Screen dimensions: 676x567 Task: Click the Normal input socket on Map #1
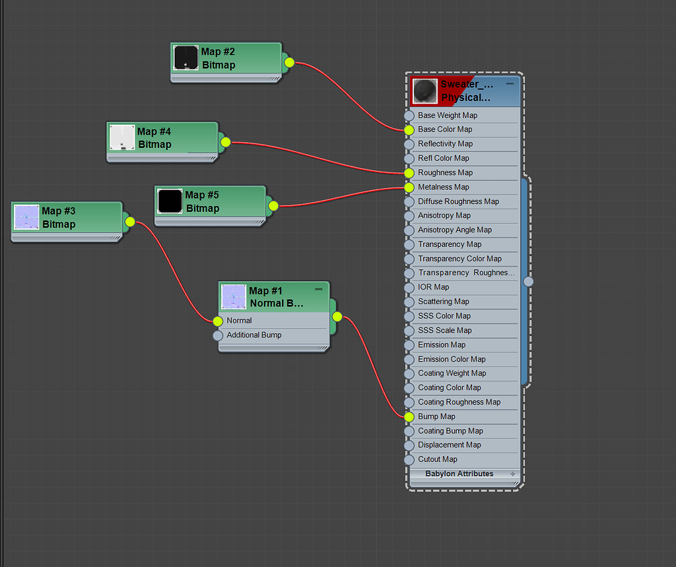click(218, 321)
